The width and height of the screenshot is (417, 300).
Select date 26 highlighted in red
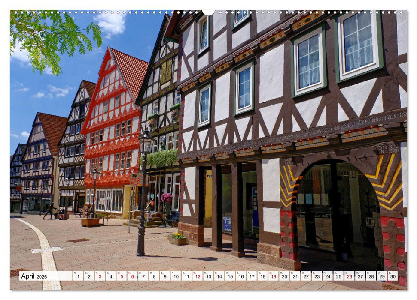click(350, 277)
